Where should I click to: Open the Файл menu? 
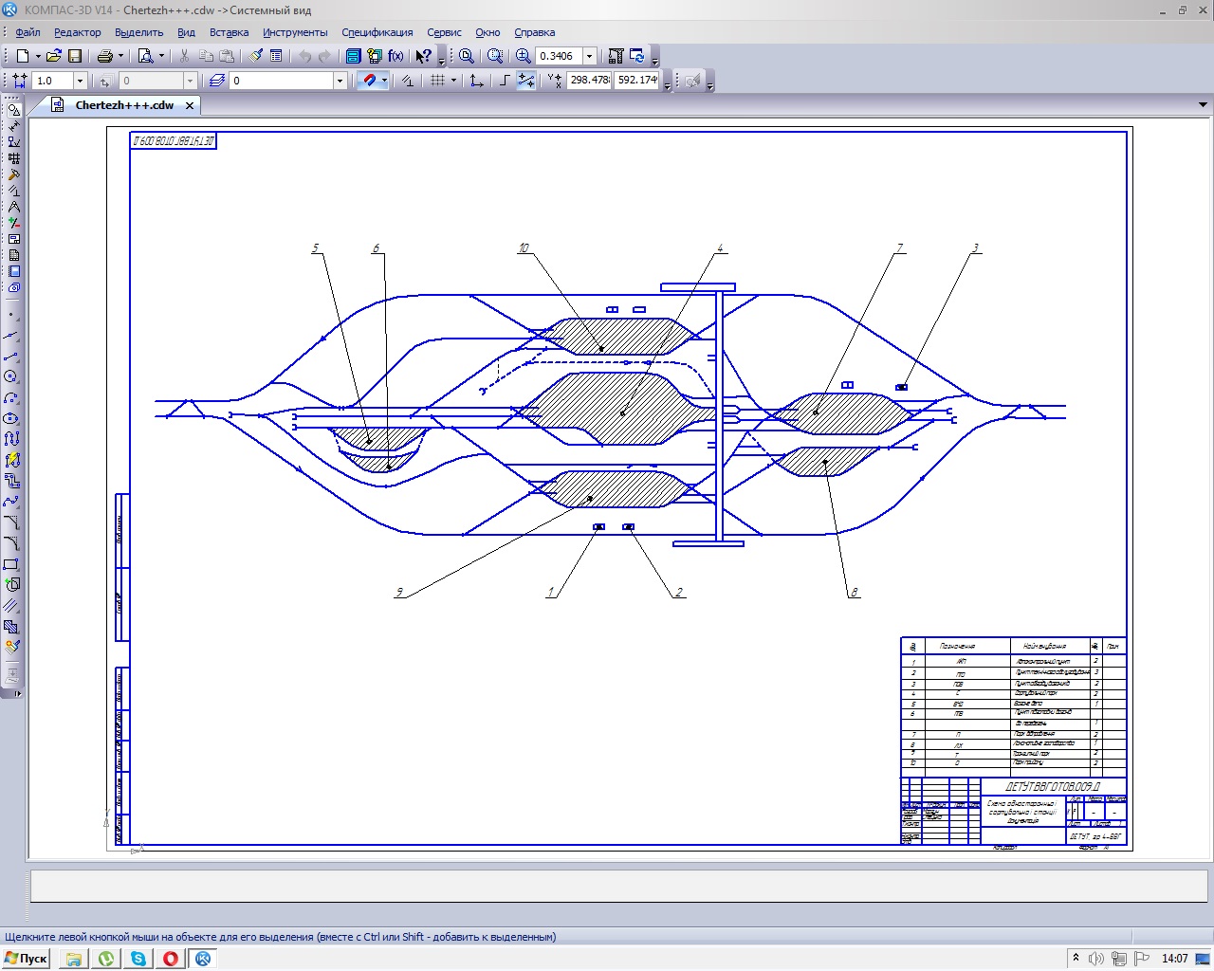click(x=28, y=32)
